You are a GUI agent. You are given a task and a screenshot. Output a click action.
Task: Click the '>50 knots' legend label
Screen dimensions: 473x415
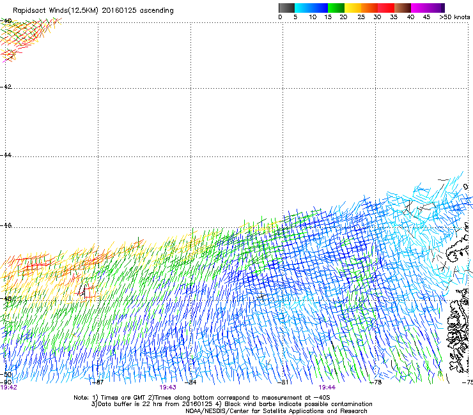pyautogui.click(x=454, y=17)
